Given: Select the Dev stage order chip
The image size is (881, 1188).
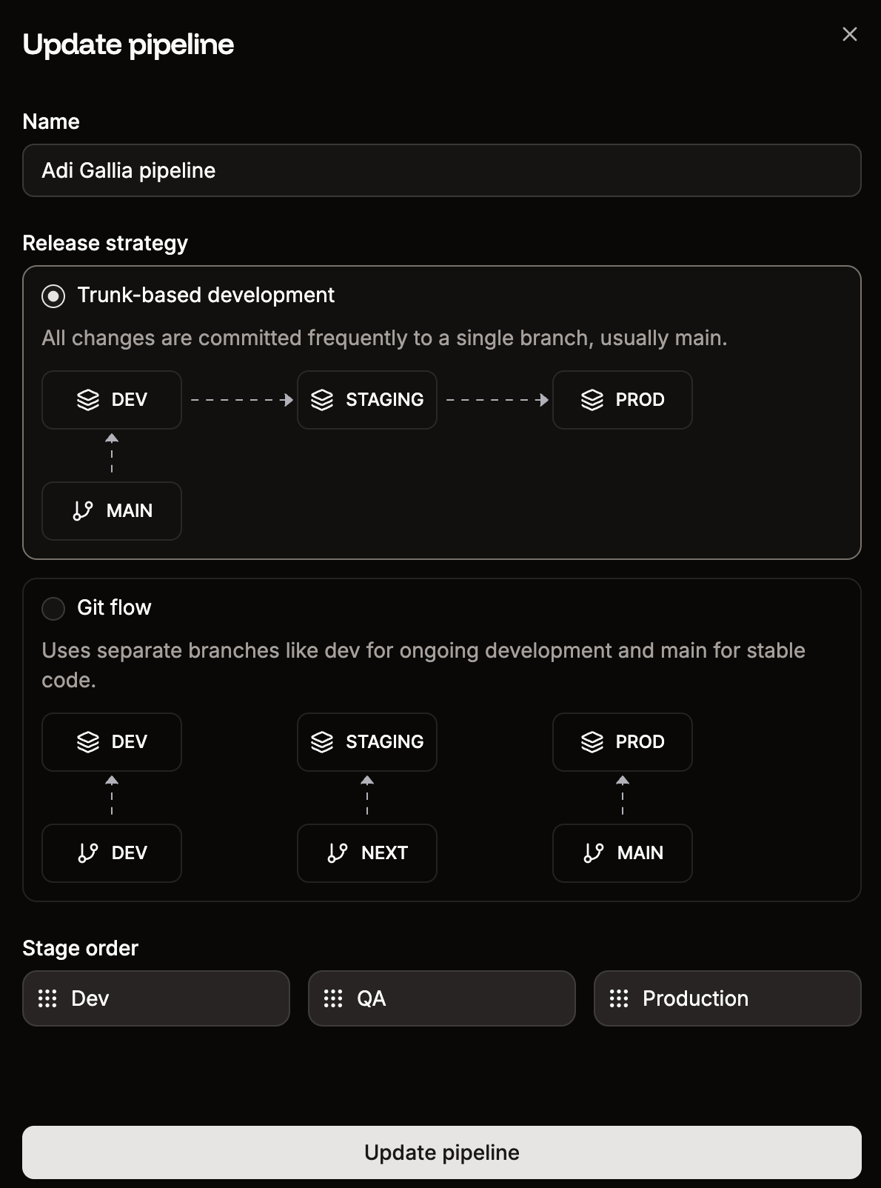Looking at the screenshot, I should click(156, 998).
